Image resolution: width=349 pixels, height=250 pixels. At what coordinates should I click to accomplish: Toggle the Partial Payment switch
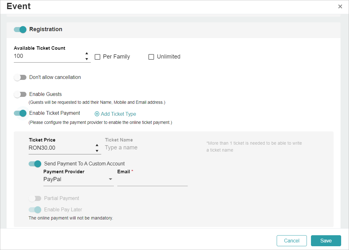coord(35,198)
